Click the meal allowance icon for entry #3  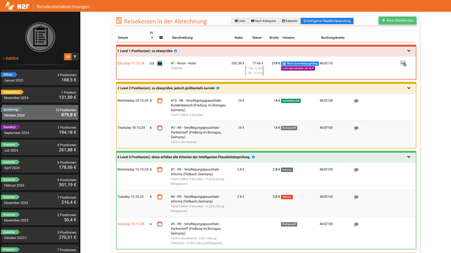tap(160, 127)
